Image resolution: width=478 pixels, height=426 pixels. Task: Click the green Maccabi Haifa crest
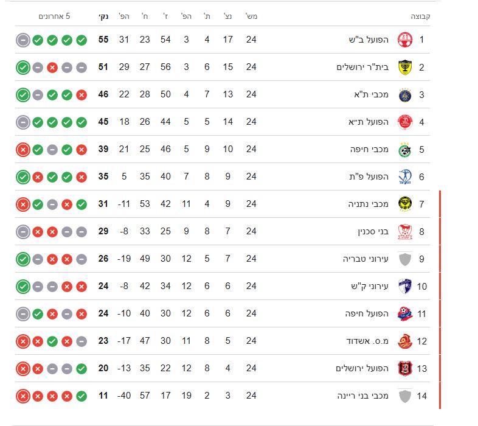point(404,150)
